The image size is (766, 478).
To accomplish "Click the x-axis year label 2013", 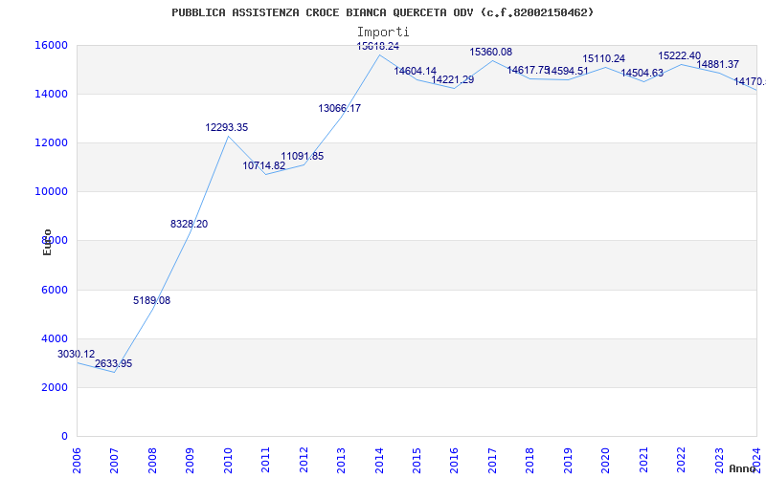I will 342,459.
